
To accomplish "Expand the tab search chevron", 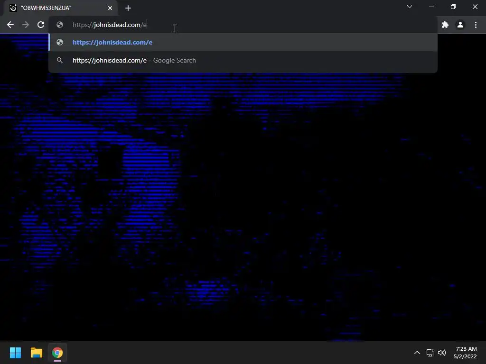I will pos(410,7).
